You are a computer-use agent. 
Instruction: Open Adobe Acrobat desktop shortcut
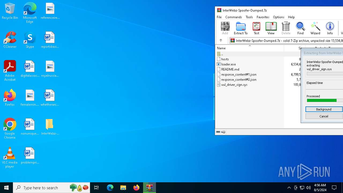(10, 71)
